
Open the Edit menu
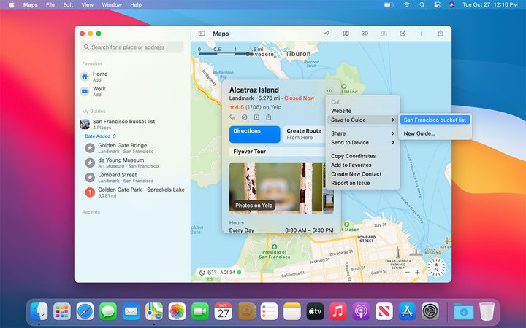(68, 4)
